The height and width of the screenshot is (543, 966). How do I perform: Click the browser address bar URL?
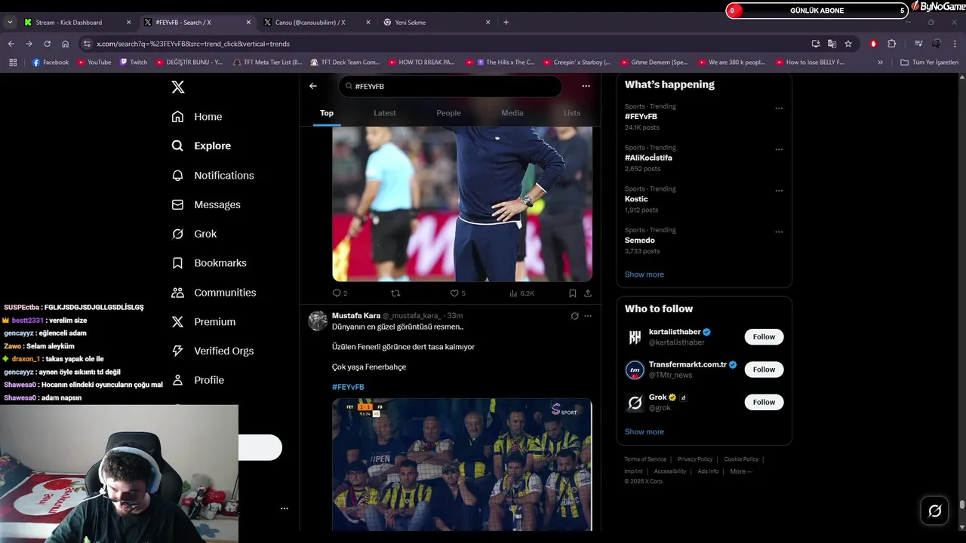click(x=193, y=44)
